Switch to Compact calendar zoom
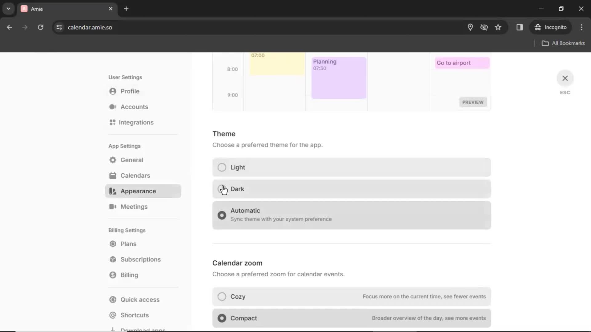This screenshot has height=332, width=591. 222,318
